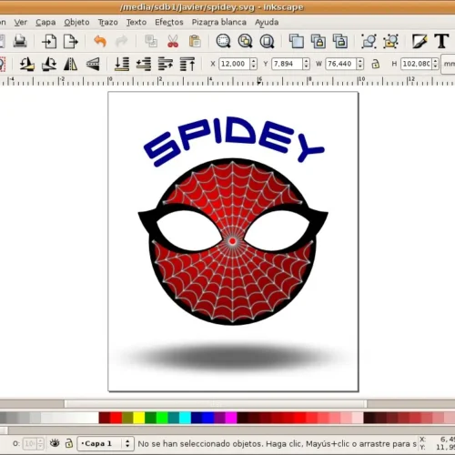455x455 pixels.
Task: Zoom to fit selection icon
Action: (223, 41)
